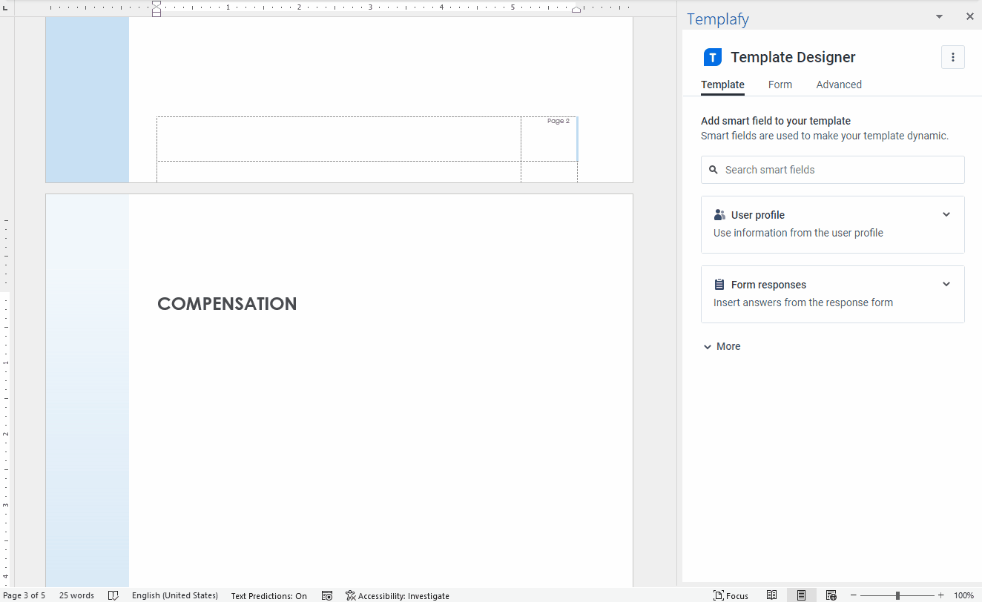Open word count showing 25 words
The height and width of the screenshot is (602, 982).
[77, 595]
